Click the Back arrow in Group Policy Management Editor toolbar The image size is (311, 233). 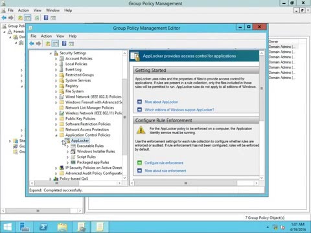click(32, 44)
